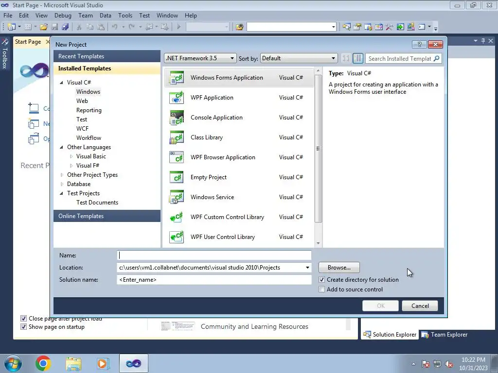Viewport: 498px width, 373px height.
Task: Click the Open File folder toolbar icon
Action: point(44,27)
